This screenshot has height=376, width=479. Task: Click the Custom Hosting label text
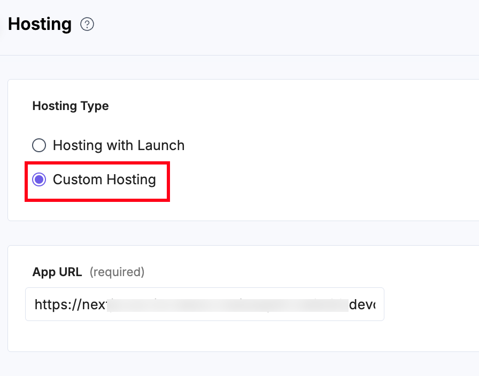[104, 180]
